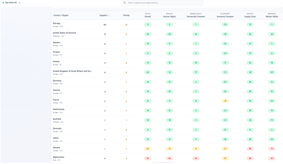The width and height of the screenshot is (283, 164).
Task: Sort by the Overall total column header
Action: [x=148, y=15]
